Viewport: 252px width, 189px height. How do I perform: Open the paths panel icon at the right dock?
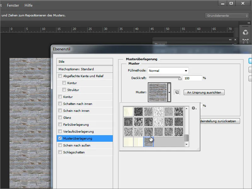point(245,41)
